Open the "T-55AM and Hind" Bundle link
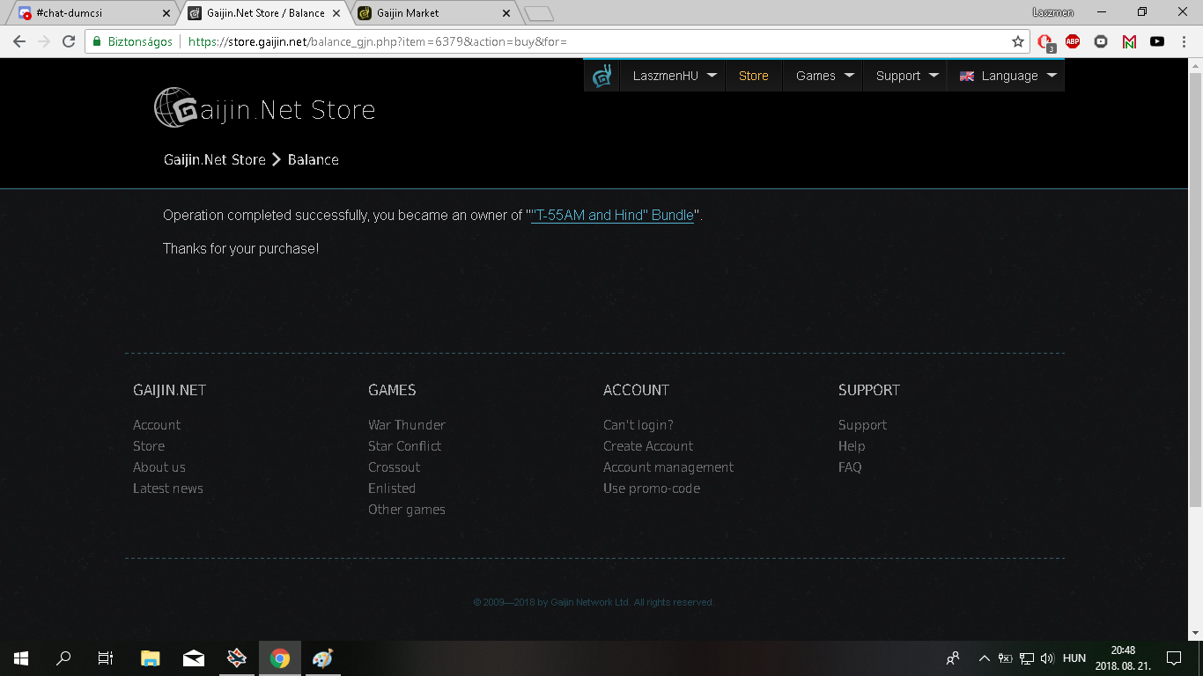 (x=612, y=215)
